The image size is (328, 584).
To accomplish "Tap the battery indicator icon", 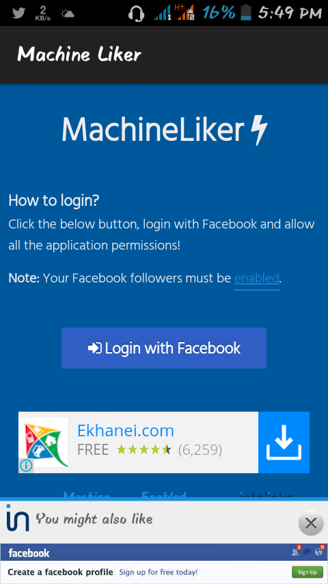I will (246, 13).
